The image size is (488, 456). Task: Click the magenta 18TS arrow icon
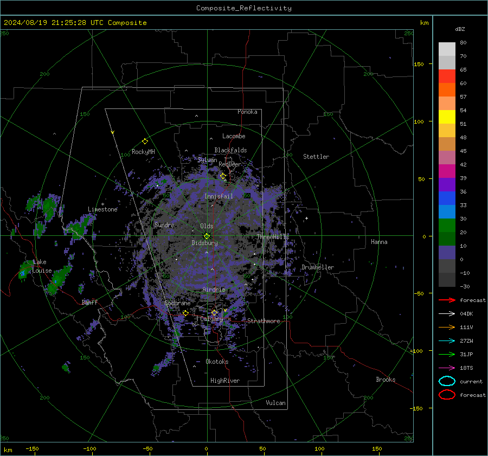(447, 368)
